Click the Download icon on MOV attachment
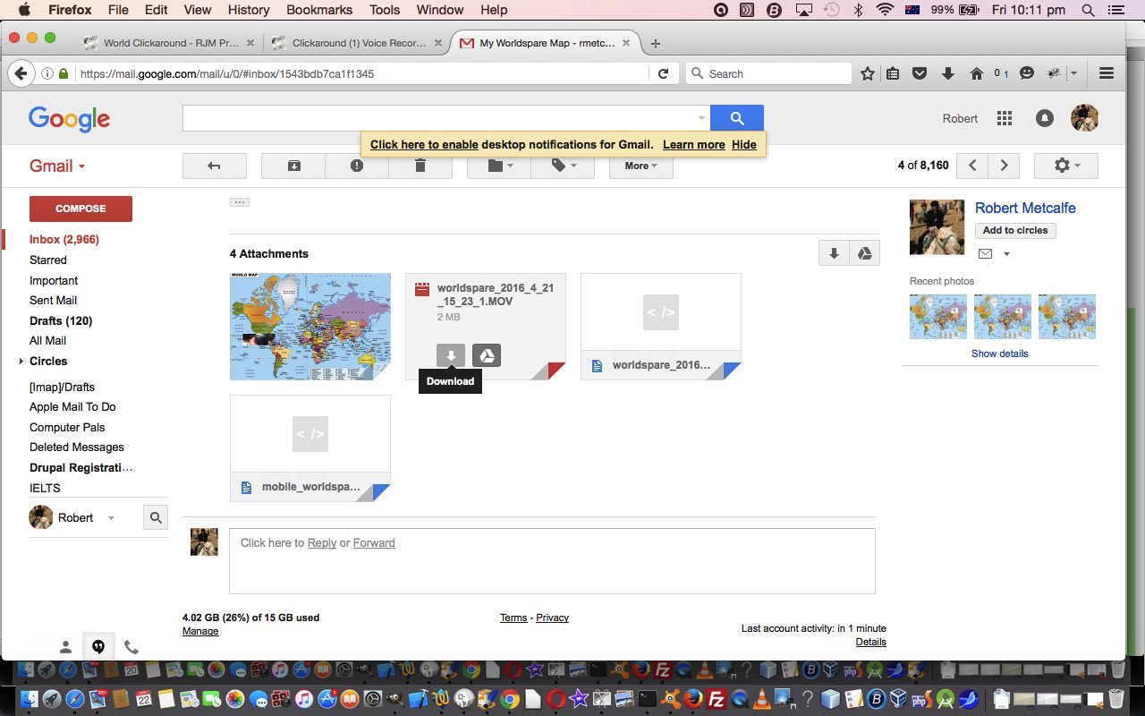Viewport: 1145px width, 716px height. tap(451, 355)
